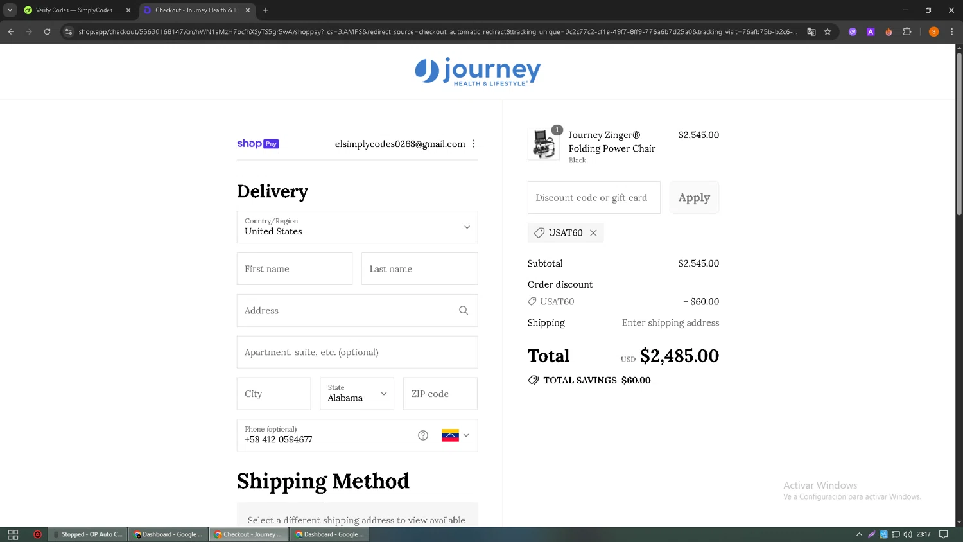Click the browser back arrow
This screenshot has height=542, width=963.
click(x=11, y=31)
